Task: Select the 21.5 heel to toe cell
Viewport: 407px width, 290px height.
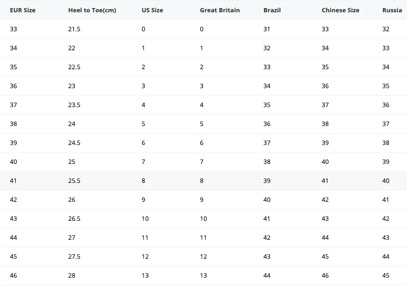Action: [x=74, y=29]
